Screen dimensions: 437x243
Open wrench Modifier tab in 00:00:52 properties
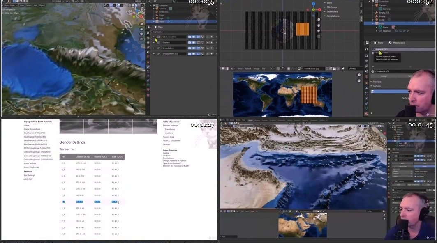[366, 88]
